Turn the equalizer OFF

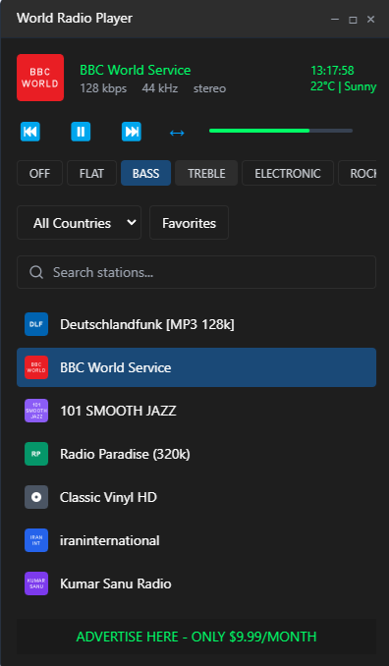(39, 173)
